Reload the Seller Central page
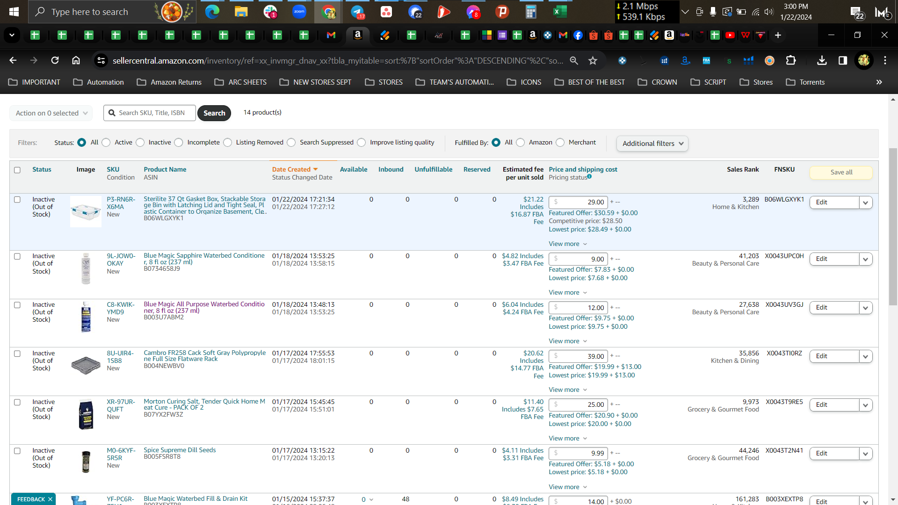 coord(55,60)
